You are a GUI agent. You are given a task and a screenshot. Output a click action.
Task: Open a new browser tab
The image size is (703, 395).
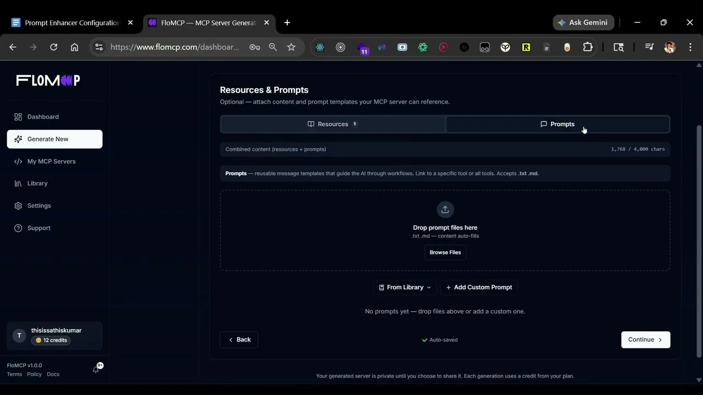point(287,22)
